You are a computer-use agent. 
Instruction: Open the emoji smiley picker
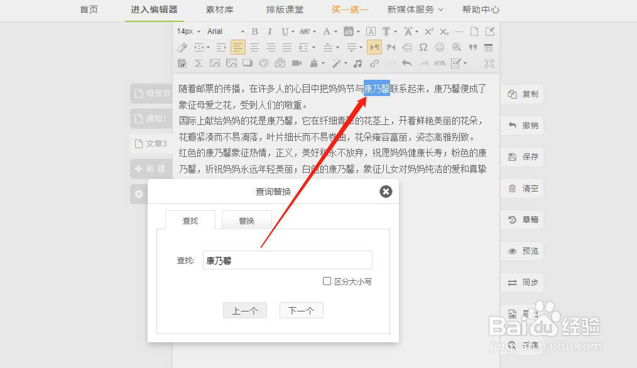tap(440, 48)
